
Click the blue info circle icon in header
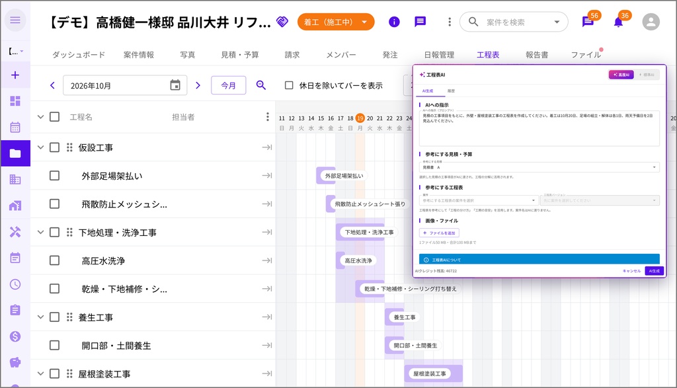click(394, 22)
